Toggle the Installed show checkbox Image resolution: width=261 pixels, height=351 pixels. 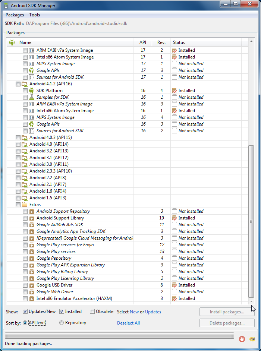click(x=62, y=312)
